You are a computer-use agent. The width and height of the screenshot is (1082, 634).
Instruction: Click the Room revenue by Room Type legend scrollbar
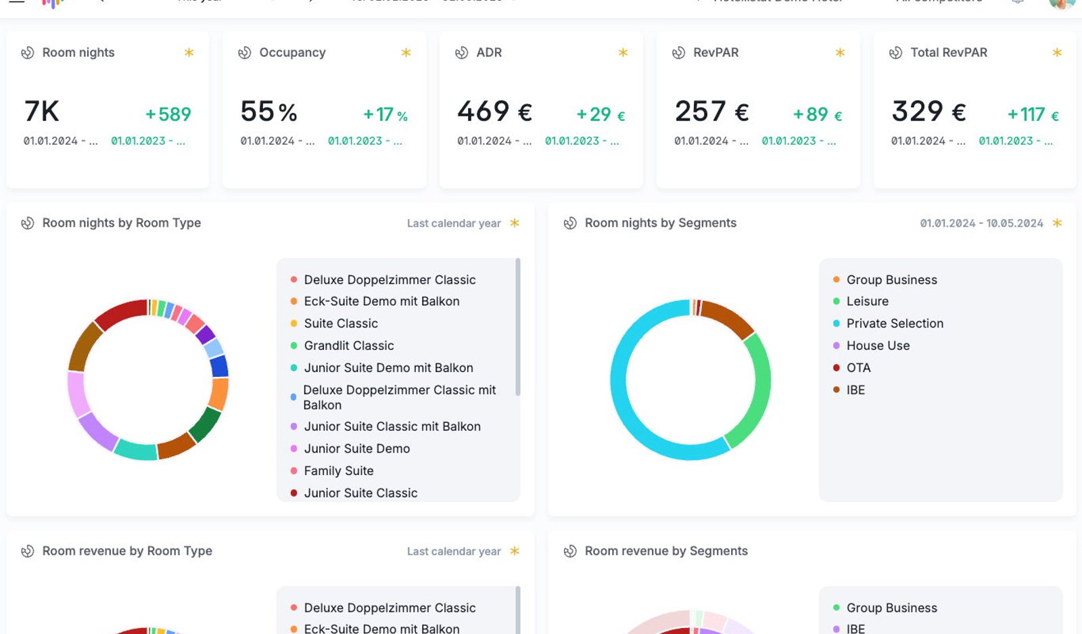click(x=518, y=610)
